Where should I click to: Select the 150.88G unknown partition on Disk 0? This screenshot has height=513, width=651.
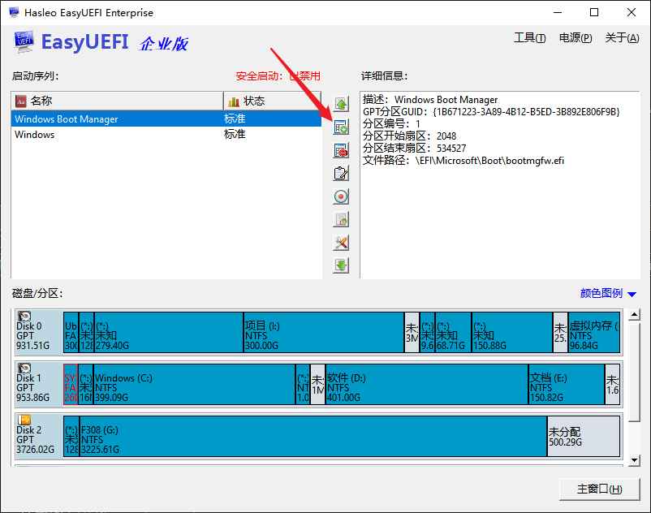[512, 333]
